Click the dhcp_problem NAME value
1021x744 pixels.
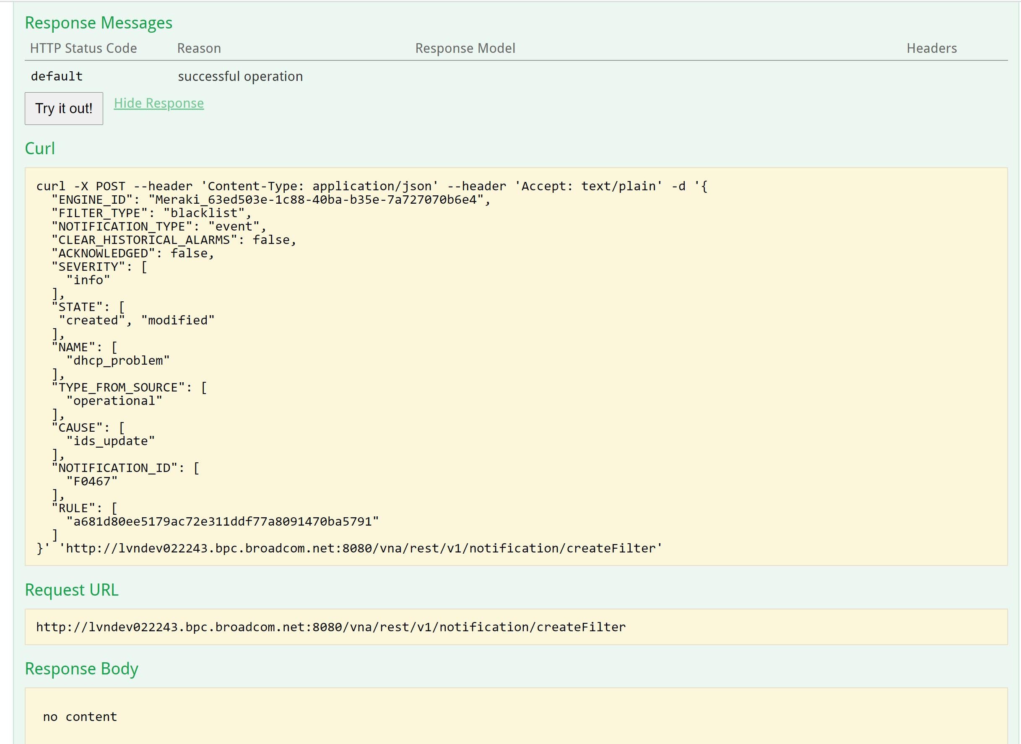click(x=118, y=361)
